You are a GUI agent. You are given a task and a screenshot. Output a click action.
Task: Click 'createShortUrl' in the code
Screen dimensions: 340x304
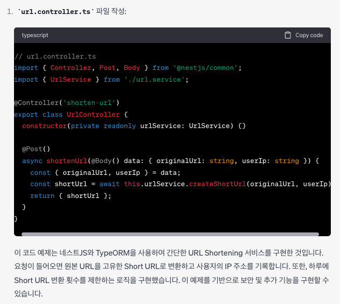tap(218, 184)
